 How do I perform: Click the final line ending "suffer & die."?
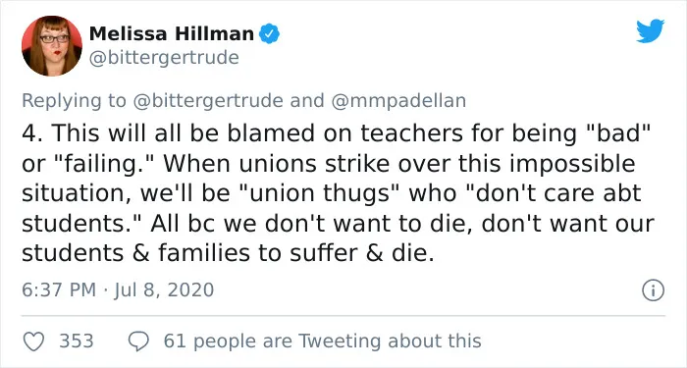point(228,253)
